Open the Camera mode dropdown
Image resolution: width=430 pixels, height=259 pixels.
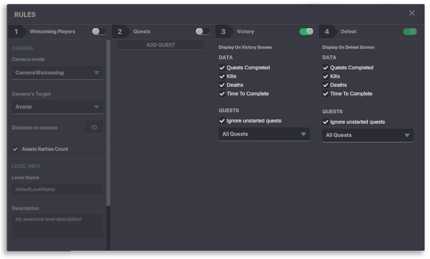coord(57,73)
